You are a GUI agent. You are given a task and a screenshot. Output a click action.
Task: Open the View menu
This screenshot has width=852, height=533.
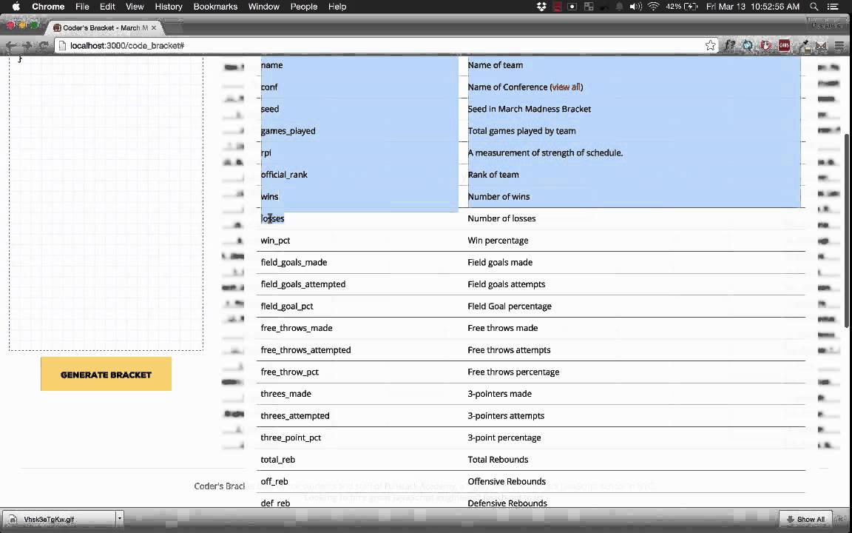[134, 7]
